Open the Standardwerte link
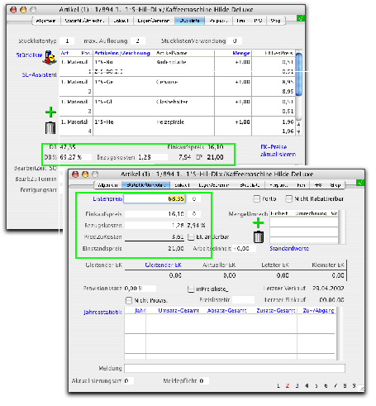Image resolution: width=376 pixels, height=406 pixels. pyautogui.click(x=289, y=248)
